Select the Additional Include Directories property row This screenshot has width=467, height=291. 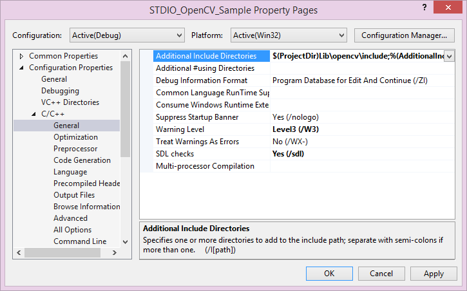(211, 56)
